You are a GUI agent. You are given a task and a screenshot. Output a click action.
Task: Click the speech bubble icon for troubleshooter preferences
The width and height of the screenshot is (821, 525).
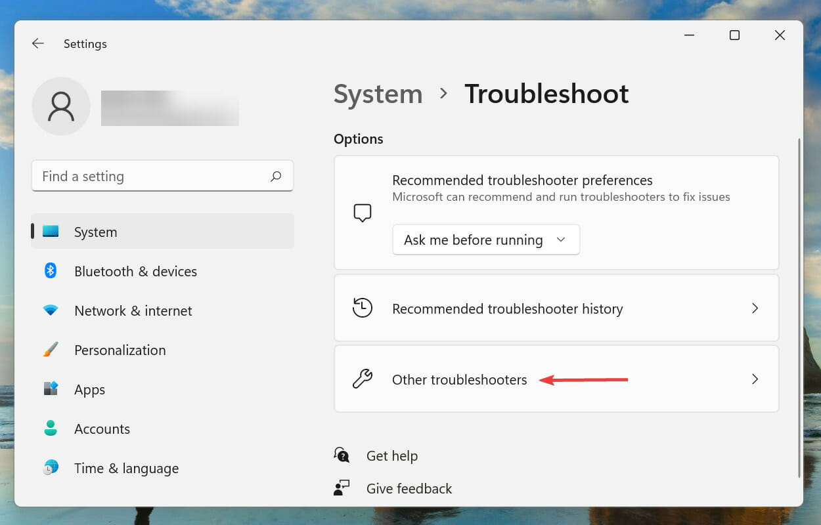362,212
